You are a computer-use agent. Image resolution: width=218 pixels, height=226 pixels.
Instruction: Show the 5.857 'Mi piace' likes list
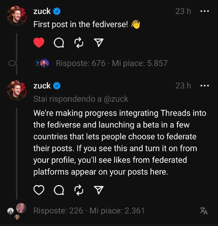[140, 63]
